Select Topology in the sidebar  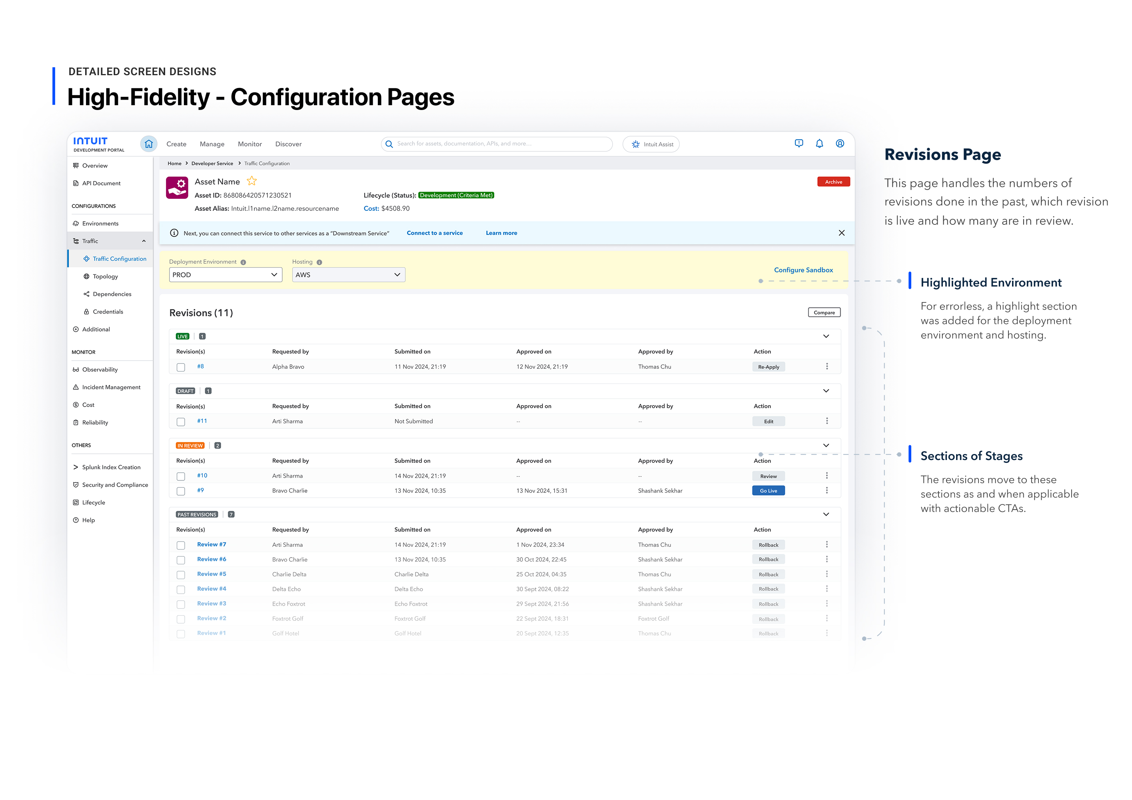[105, 277]
